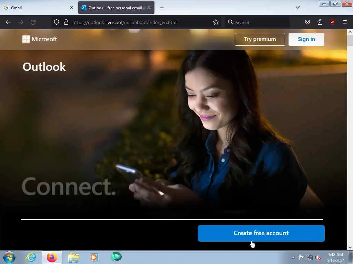
Task: Launch Internet Explorer from taskbar
Action: click(x=31, y=257)
